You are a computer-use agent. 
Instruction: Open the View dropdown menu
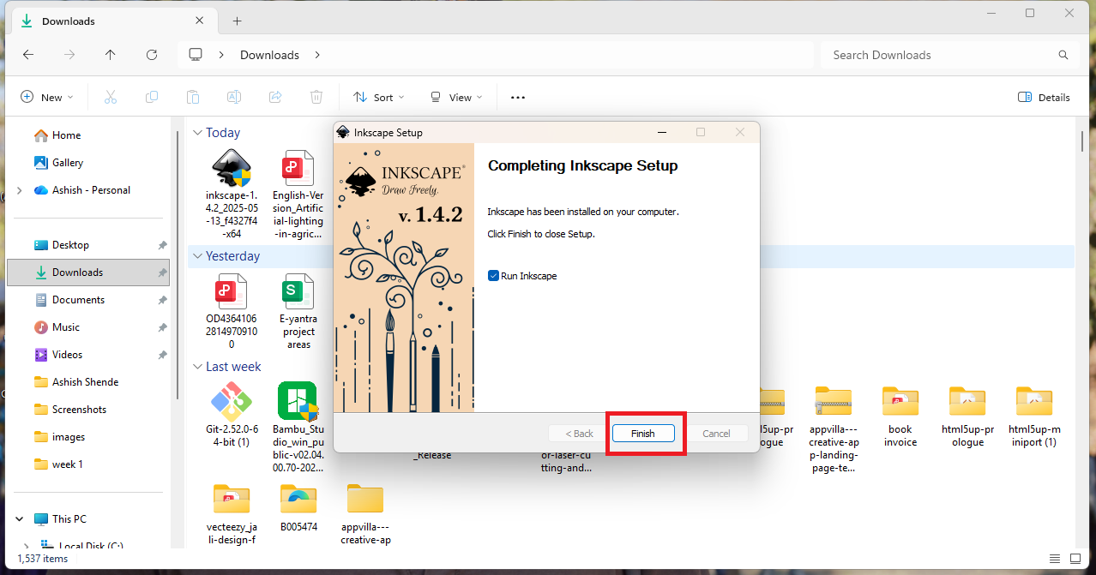[456, 97]
